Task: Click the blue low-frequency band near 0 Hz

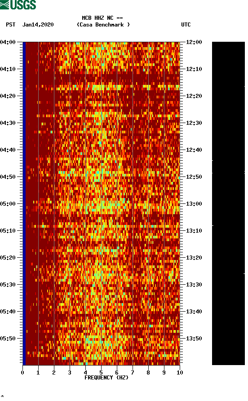Action: 24,203
